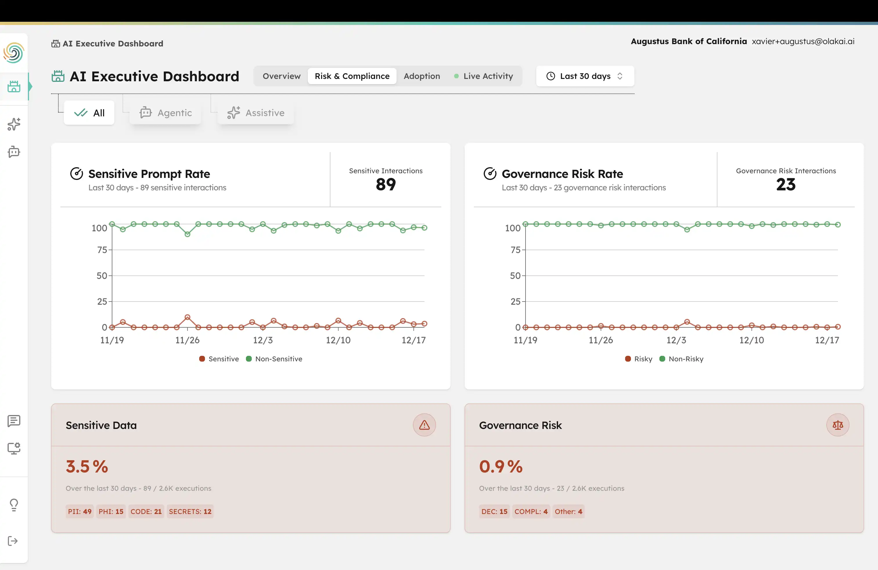Enable the Assistive filter
This screenshot has width=878, height=570.
coord(255,112)
